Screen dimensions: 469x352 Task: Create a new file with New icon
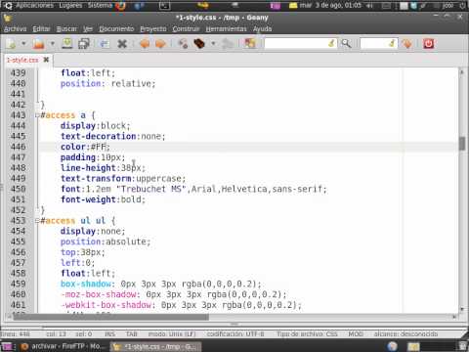pyautogui.click(x=11, y=43)
